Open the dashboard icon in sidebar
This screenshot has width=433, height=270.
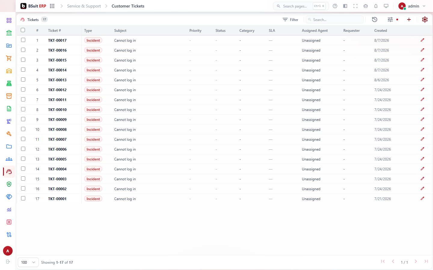(9, 20)
